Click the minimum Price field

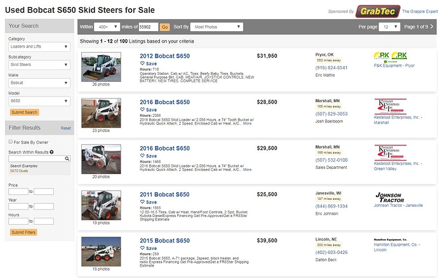pos(18,192)
